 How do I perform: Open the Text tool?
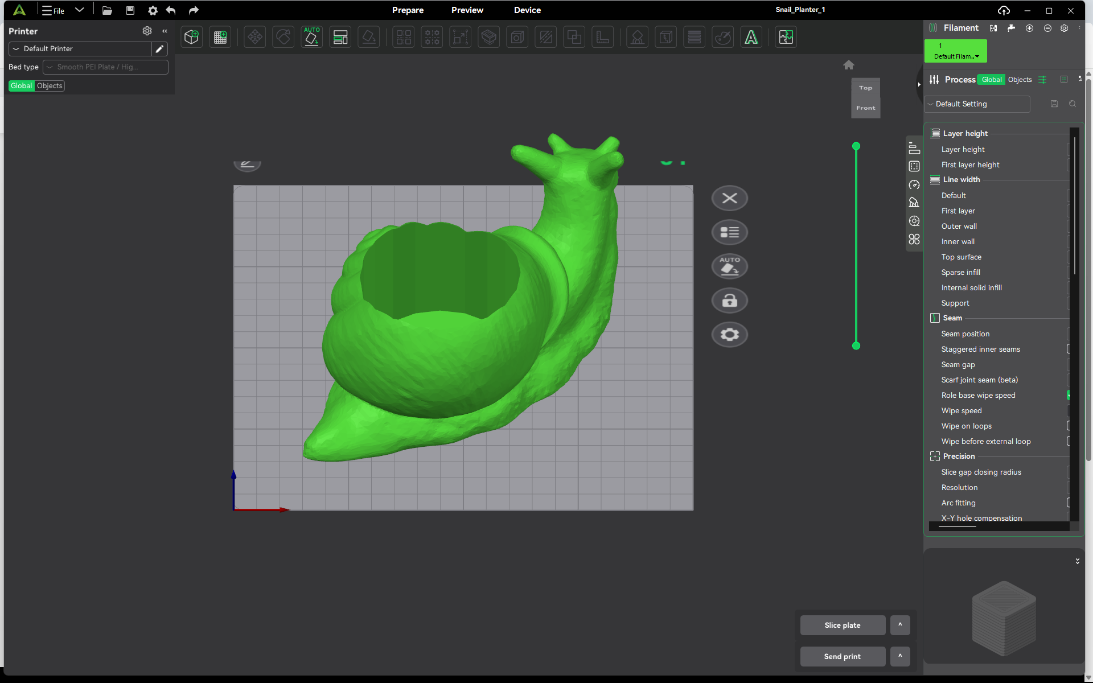[x=751, y=36]
